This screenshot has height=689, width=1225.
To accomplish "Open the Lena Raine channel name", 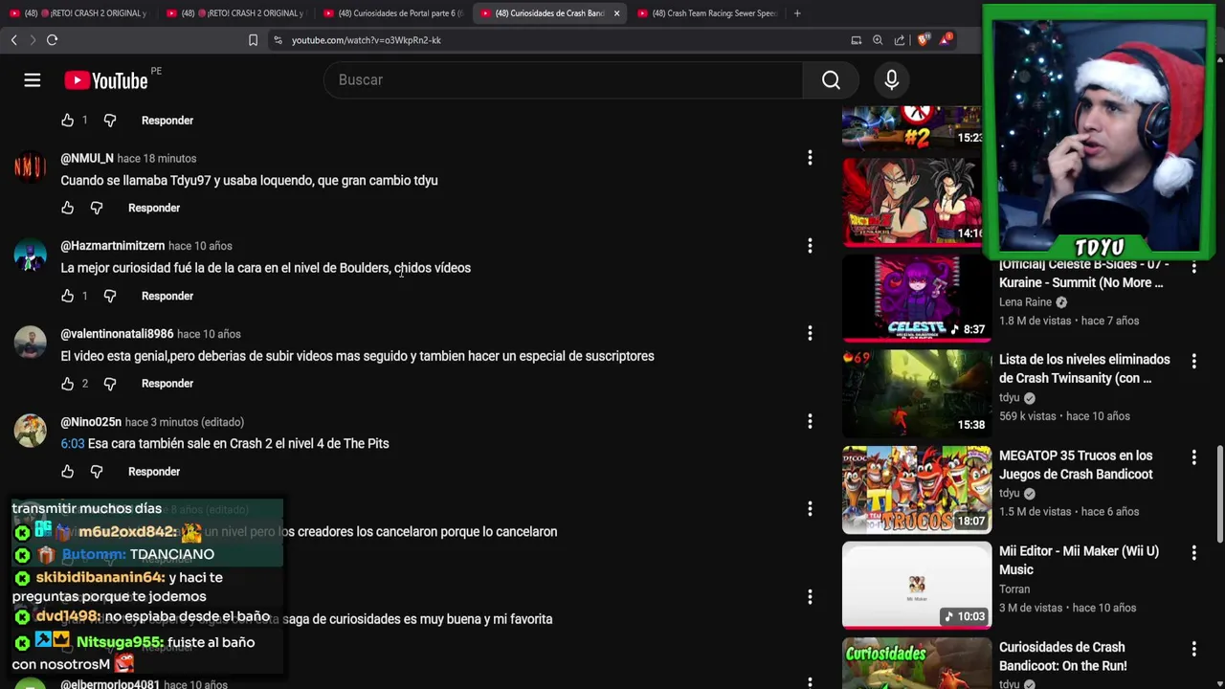I will click(x=1025, y=302).
